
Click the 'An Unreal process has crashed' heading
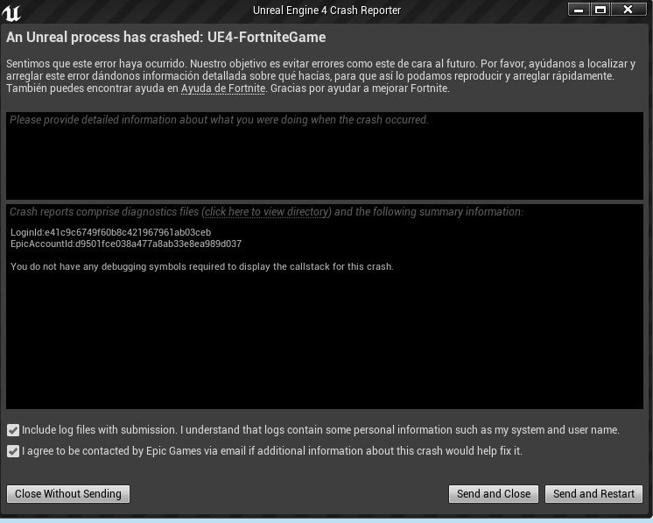point(165,37)
